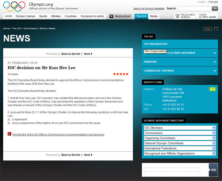The height and width of the screenshot is (181, 222).
Task: Select The IOC navigation tab
Action: [141, 16]
